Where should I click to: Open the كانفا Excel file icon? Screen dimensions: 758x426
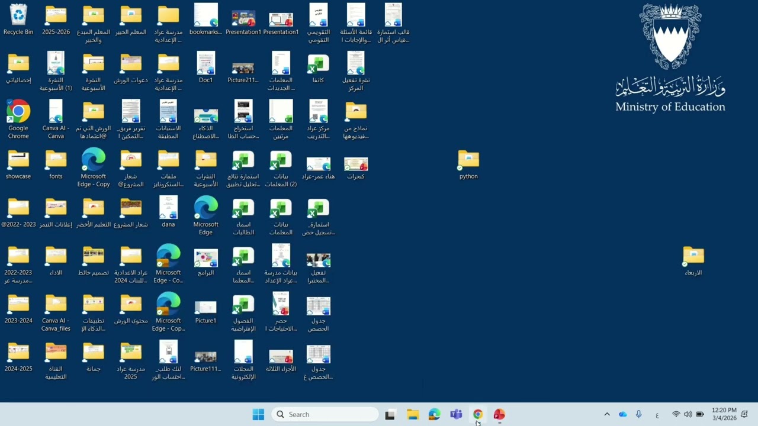coord(318,67)
